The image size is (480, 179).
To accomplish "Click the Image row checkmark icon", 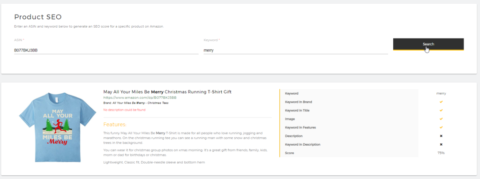I will [441, 119].
